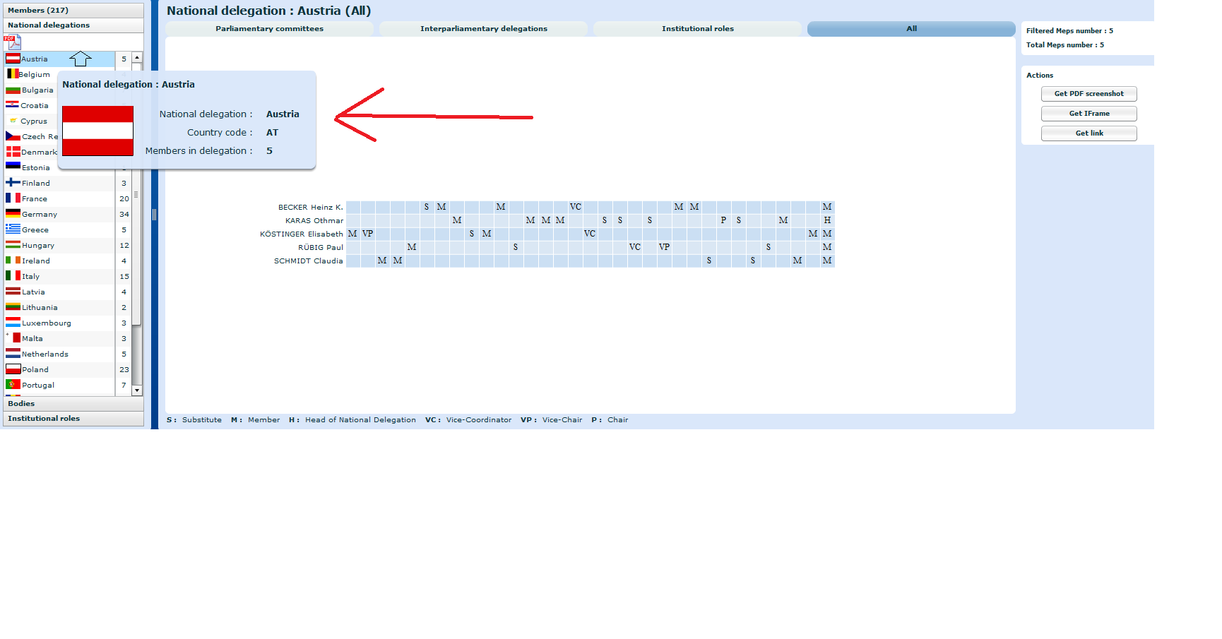This screenshot has height=639, width=1222.
Task: Click the Lithuania flag icon
Action: click(x=13, y=307)
